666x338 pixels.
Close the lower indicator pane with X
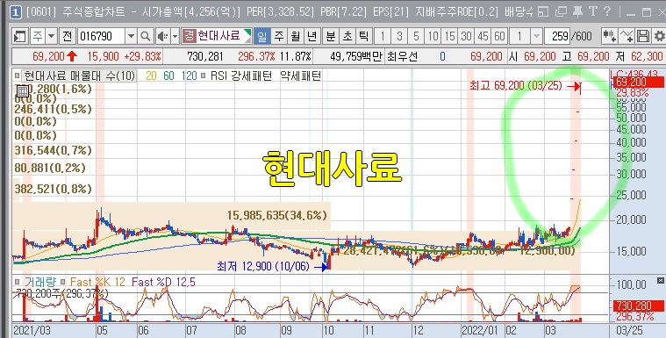click(x=661, y=281)
